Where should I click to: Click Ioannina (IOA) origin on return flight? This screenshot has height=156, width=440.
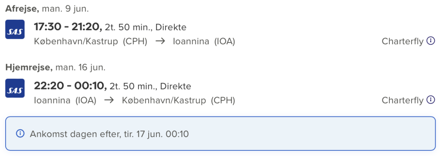[x=65, y=100]
